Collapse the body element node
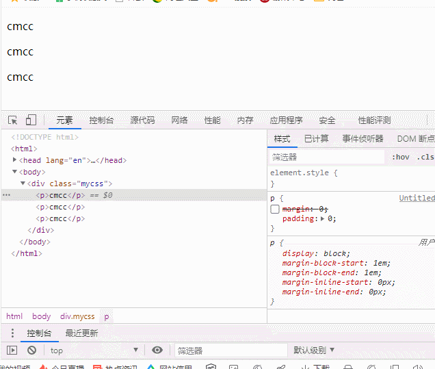 14,172
